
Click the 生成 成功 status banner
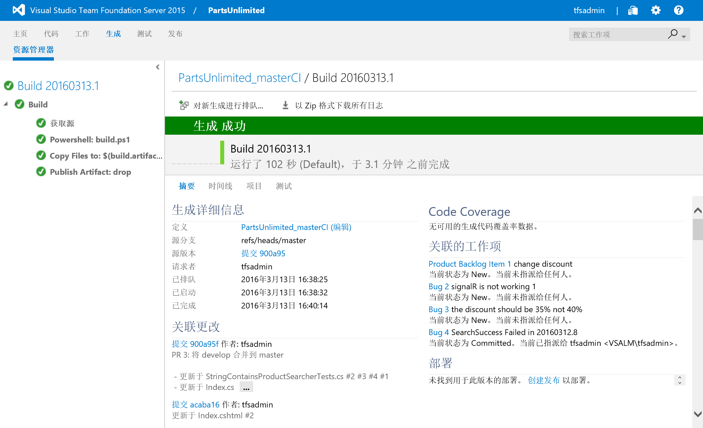pos(434,126)
